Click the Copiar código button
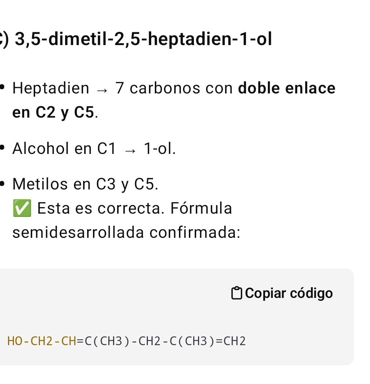Screen dimensions: 370x384 point(282,293)
